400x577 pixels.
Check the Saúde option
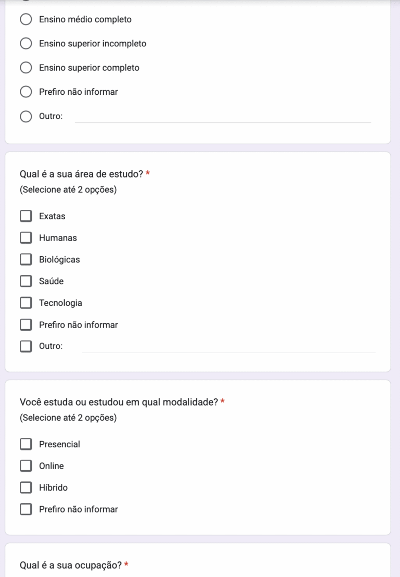[x=26, y=281]
